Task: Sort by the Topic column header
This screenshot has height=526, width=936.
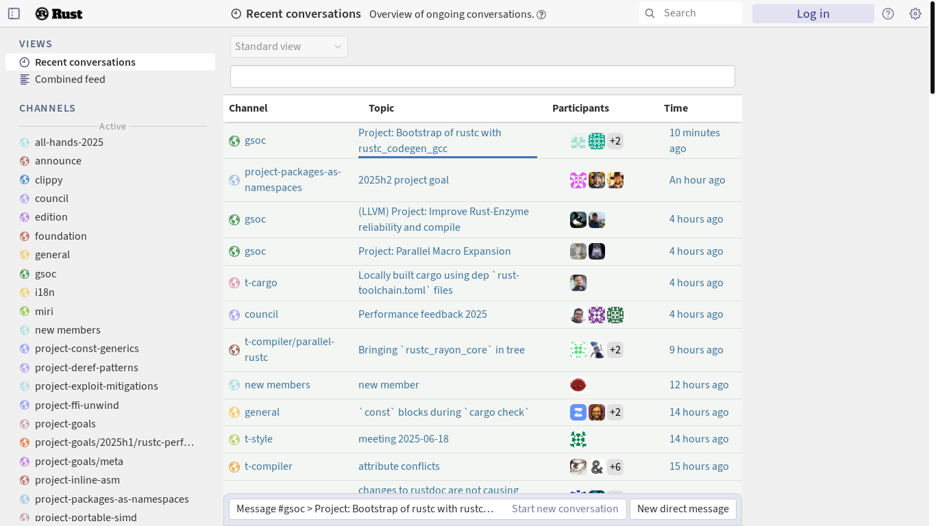Action: pyautogui.click(x=381, y=108)
